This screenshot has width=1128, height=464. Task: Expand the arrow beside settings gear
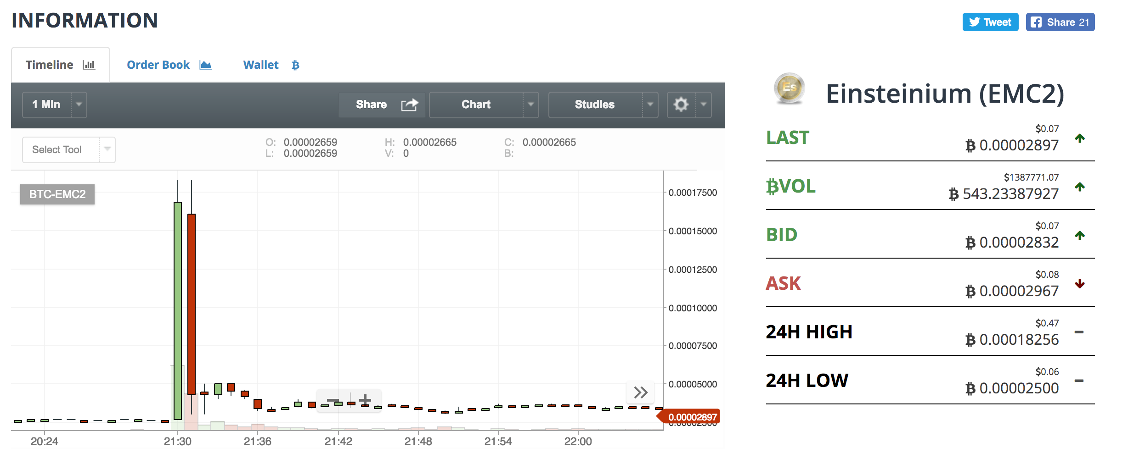704,105
